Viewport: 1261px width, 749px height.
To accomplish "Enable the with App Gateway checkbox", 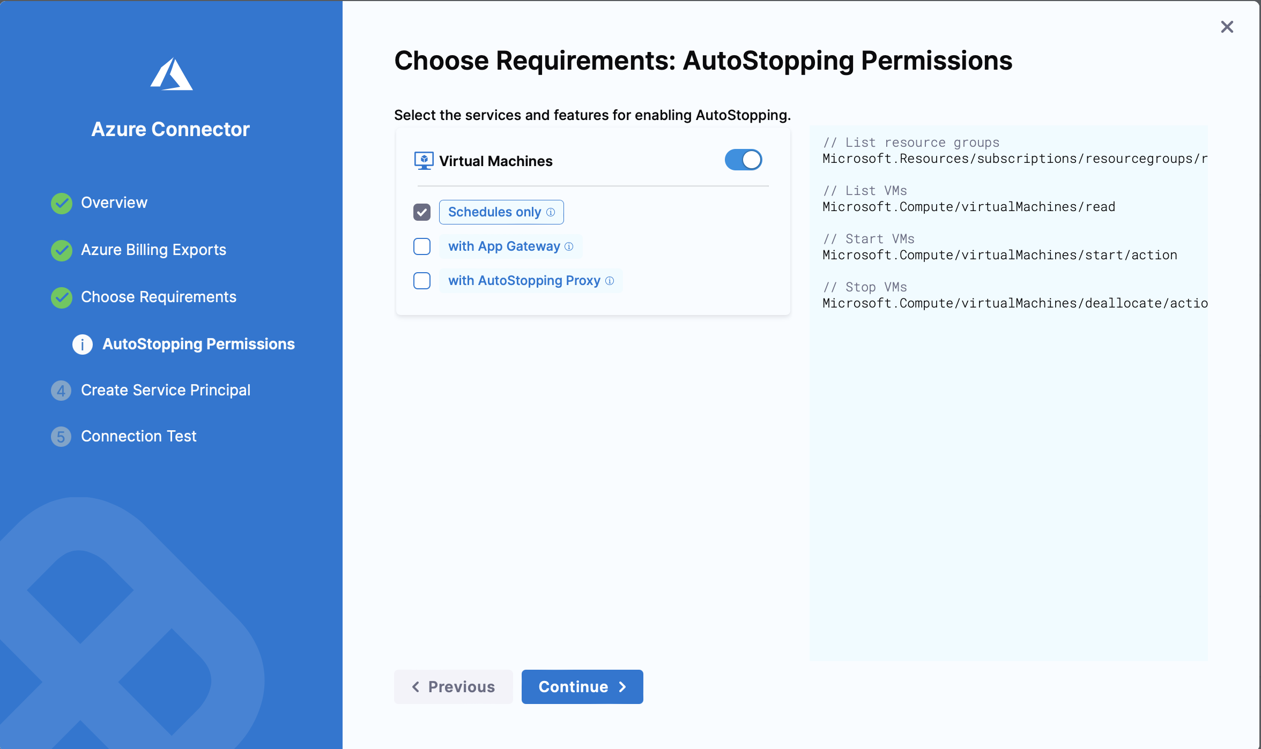I will pos(422,246).
